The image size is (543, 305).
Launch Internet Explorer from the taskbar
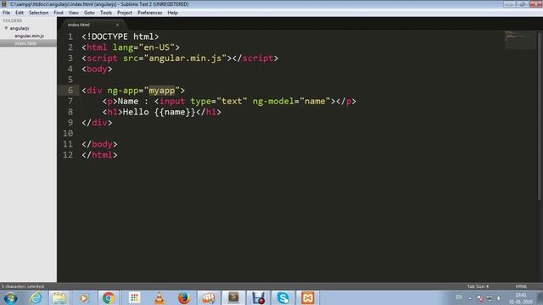point(36,298)
